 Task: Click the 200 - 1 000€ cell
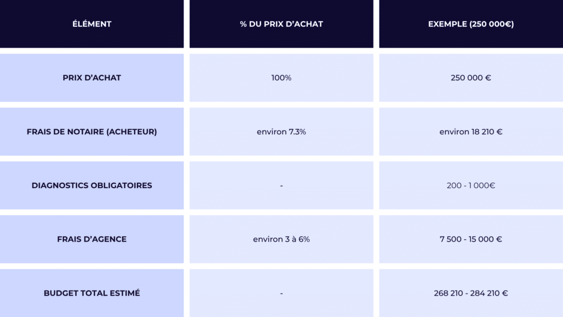tap(471, 185)
